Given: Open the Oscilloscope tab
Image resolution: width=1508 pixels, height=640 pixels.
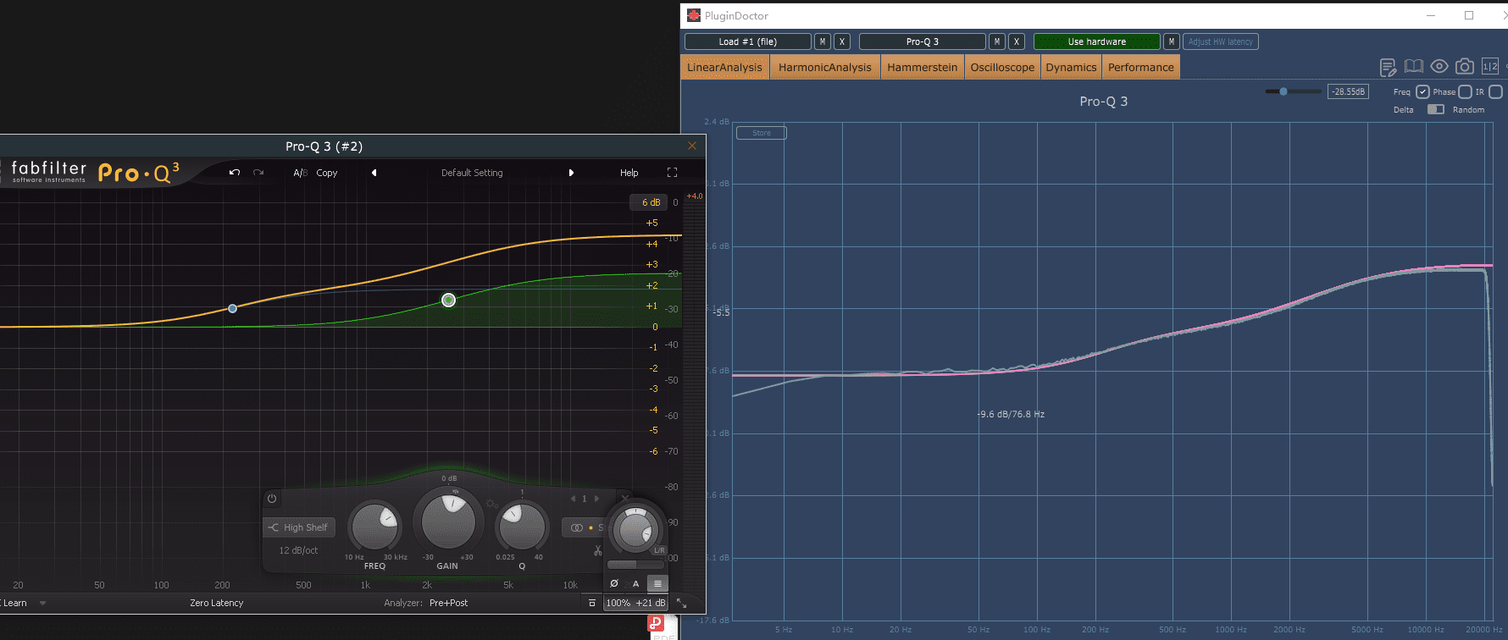Looking at the screenshot, I should [1002, 67].
